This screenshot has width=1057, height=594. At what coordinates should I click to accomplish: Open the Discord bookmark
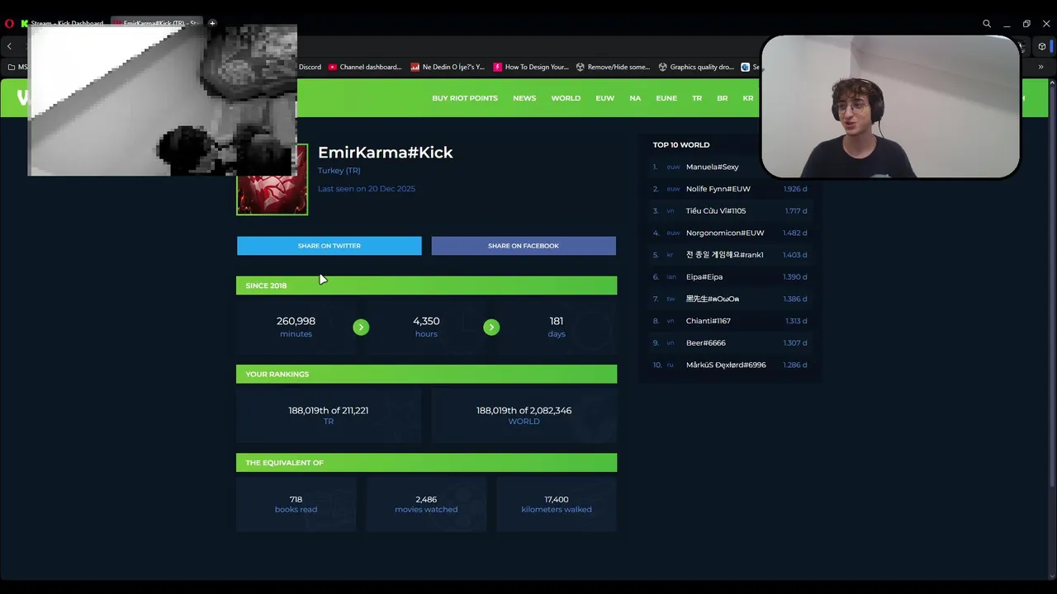coord(310,67)
